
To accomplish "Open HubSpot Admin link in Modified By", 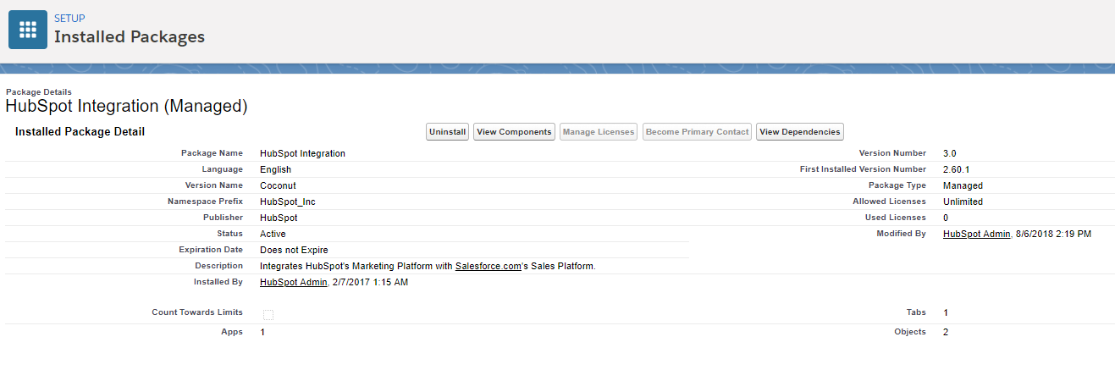I will 977,234.
